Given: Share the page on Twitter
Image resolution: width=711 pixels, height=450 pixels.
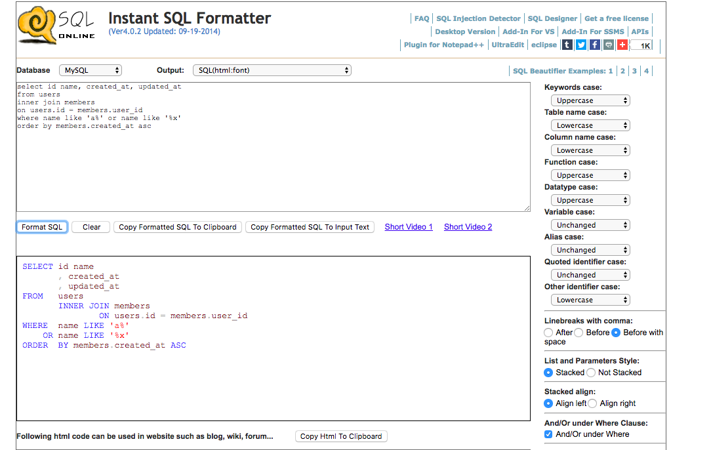Looking at the screenshot, I should 581,45.
